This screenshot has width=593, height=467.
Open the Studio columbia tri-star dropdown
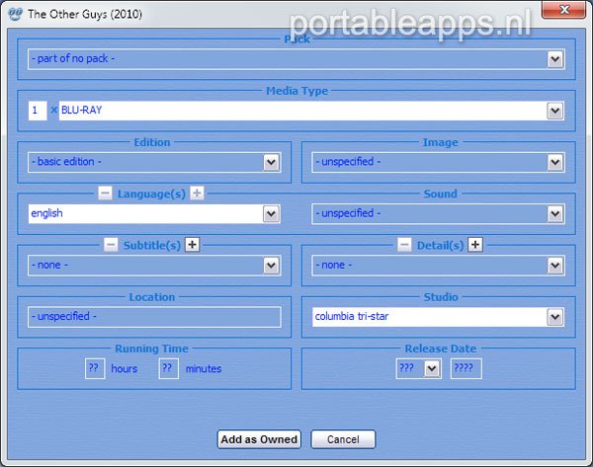[554, 317]
